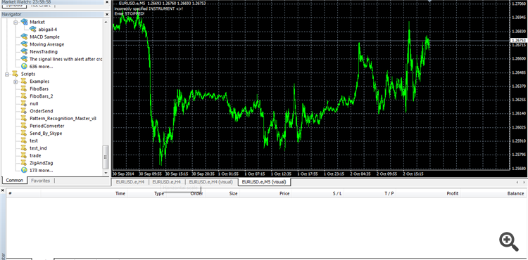
Task: Click the Price column header
Action: pos(284,193)
